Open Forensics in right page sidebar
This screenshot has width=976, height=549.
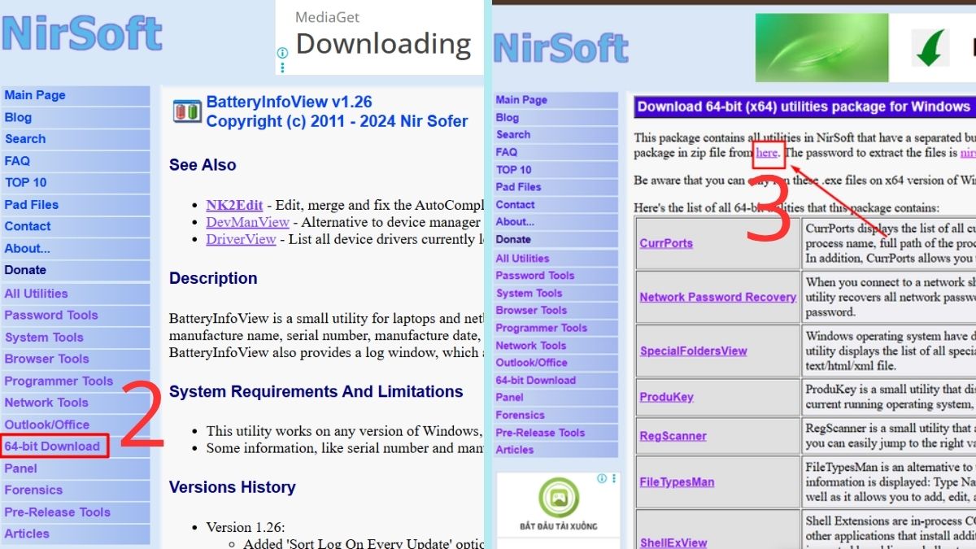coord(521,415)
